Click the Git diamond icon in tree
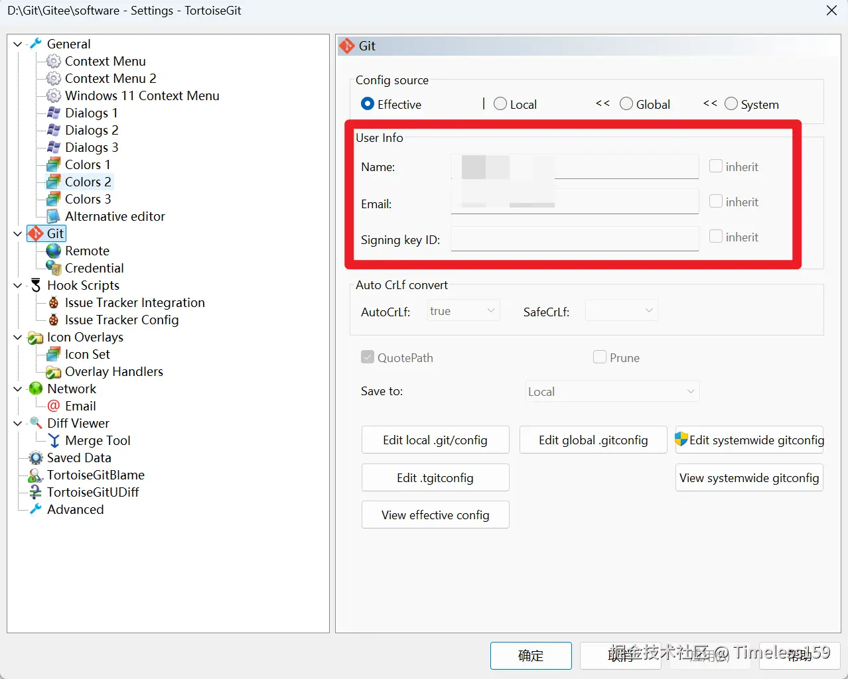This screenshot has height=679, width=848. pyautogui.click(x=36, y=233)
